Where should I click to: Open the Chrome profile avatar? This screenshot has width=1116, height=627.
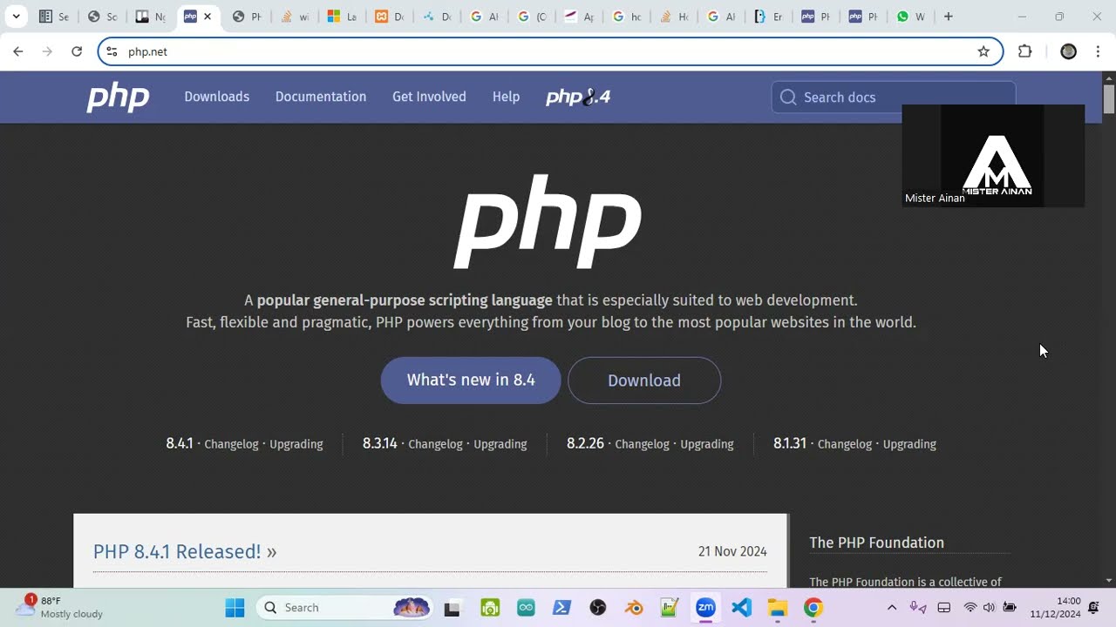1068,51
